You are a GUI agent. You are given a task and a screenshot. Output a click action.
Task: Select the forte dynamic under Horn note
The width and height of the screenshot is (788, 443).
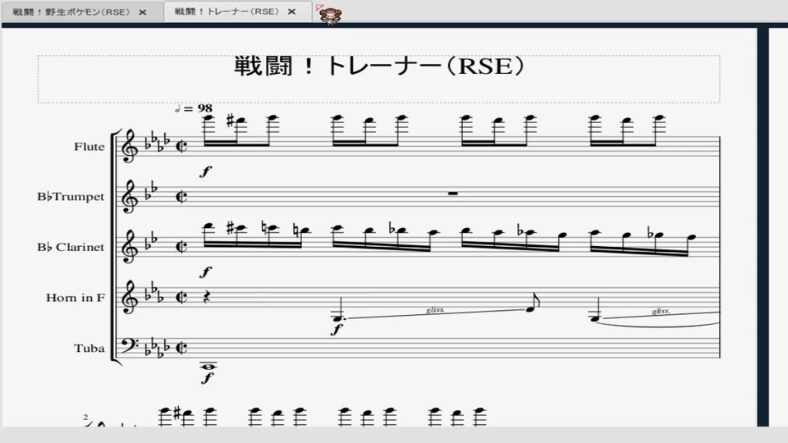[x=337, y=330]
